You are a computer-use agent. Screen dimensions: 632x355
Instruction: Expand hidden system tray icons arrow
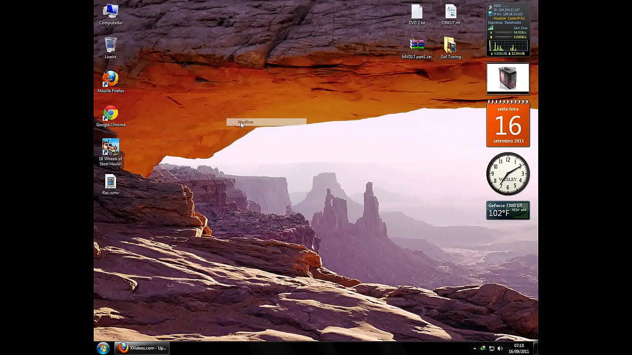[x=475, y=349]
